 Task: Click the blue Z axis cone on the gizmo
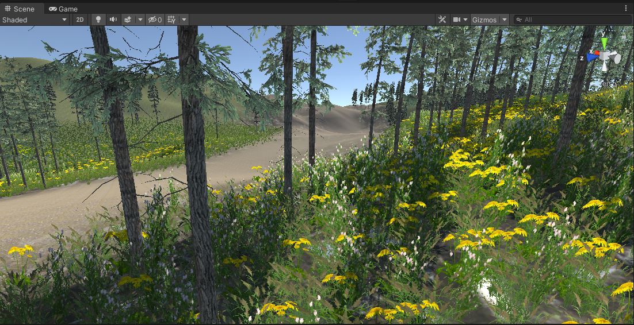tap(591, 58)
